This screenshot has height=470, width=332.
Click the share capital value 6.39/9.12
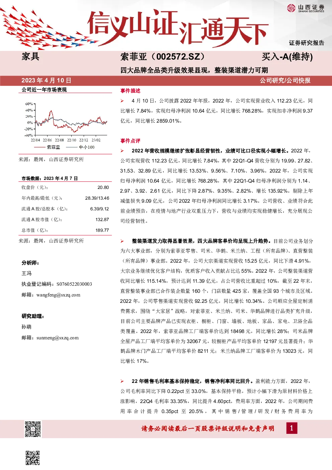(99, 209)
